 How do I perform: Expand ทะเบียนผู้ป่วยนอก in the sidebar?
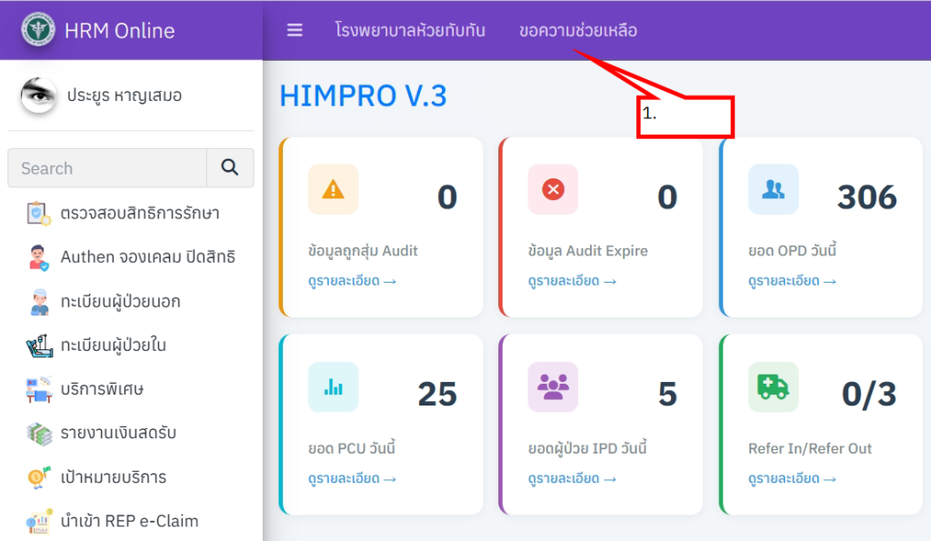click(120, 301)
